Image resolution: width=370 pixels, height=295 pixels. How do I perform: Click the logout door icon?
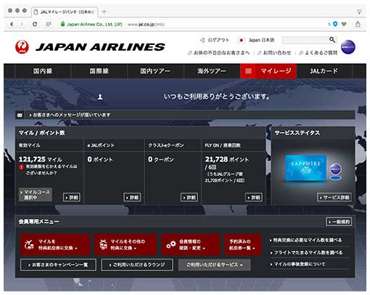coord(202,40)
